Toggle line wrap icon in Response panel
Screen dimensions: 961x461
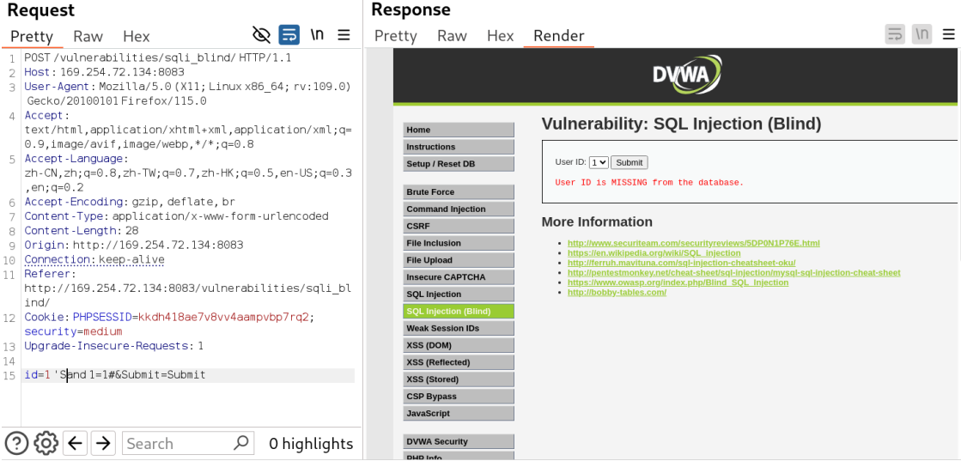[896, 35]
